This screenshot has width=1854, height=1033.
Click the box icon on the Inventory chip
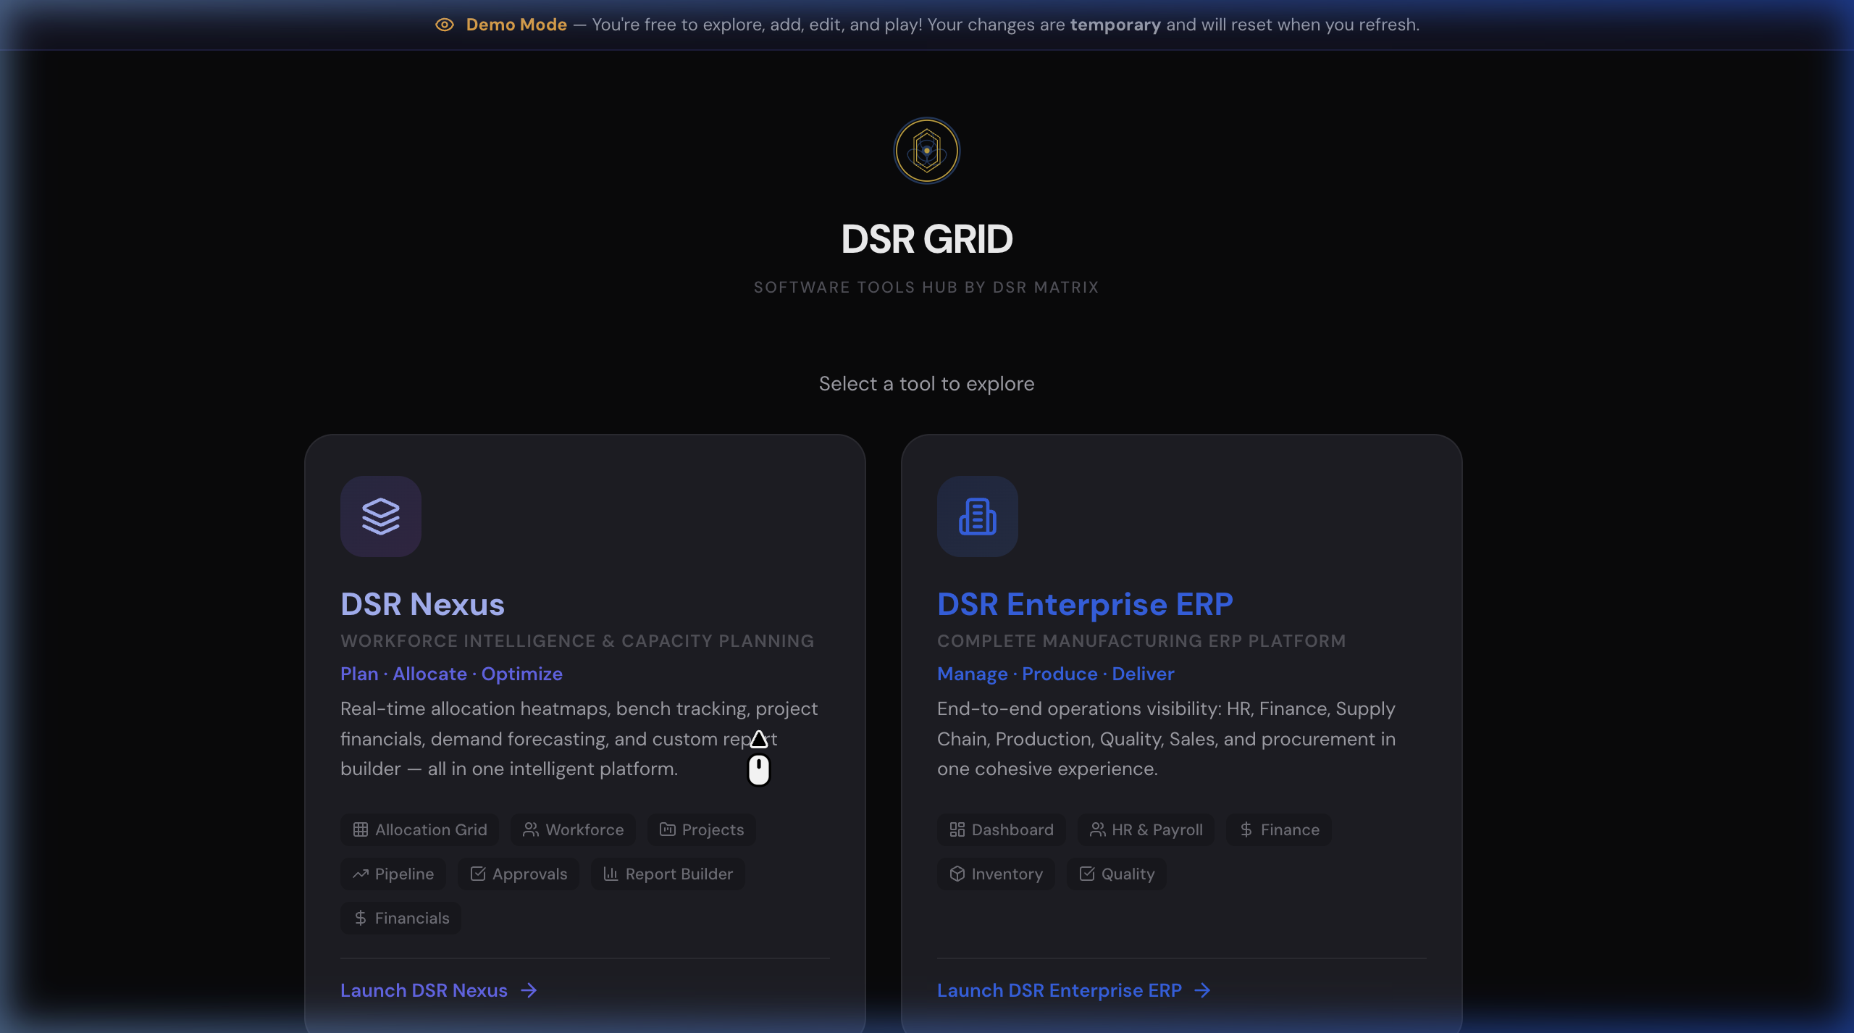(x=957, y=874)
